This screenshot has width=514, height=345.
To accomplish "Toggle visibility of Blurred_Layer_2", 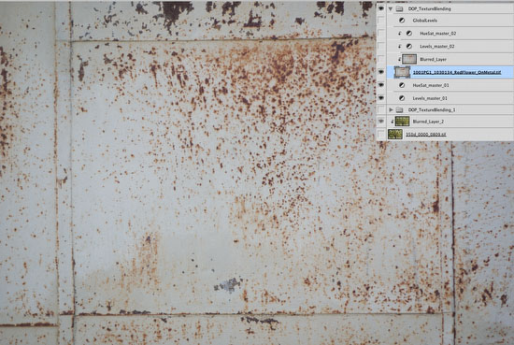I will [x=381, y=122].
